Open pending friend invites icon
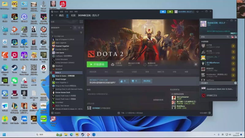The width and height of the screenshot is (245, 138). (232, 37)
